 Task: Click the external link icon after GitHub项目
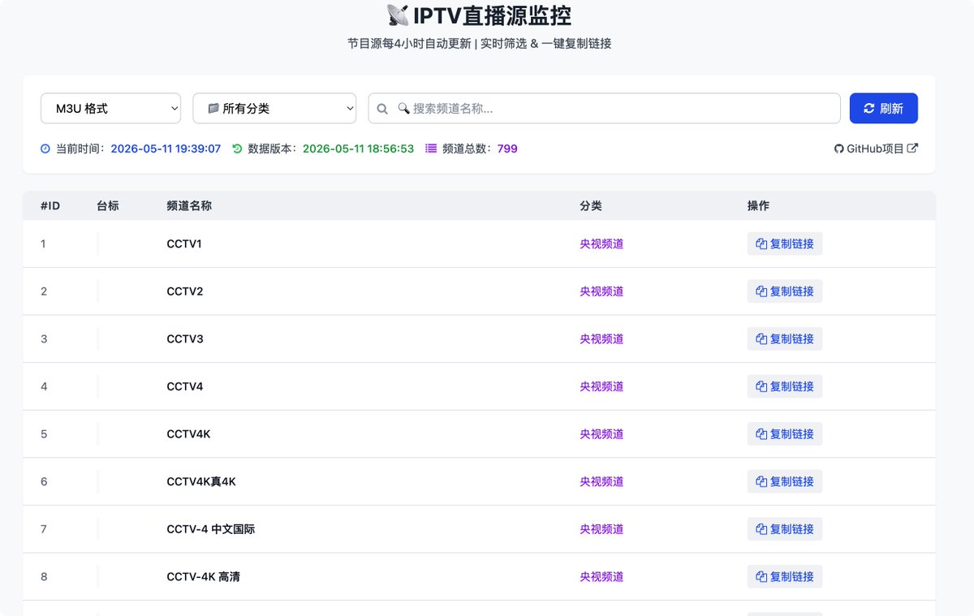pyautogui.click(x=912, y=149)
